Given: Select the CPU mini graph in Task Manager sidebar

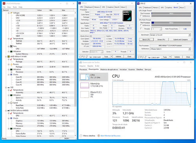Looking at the screenshot, I should coord(85,77).
